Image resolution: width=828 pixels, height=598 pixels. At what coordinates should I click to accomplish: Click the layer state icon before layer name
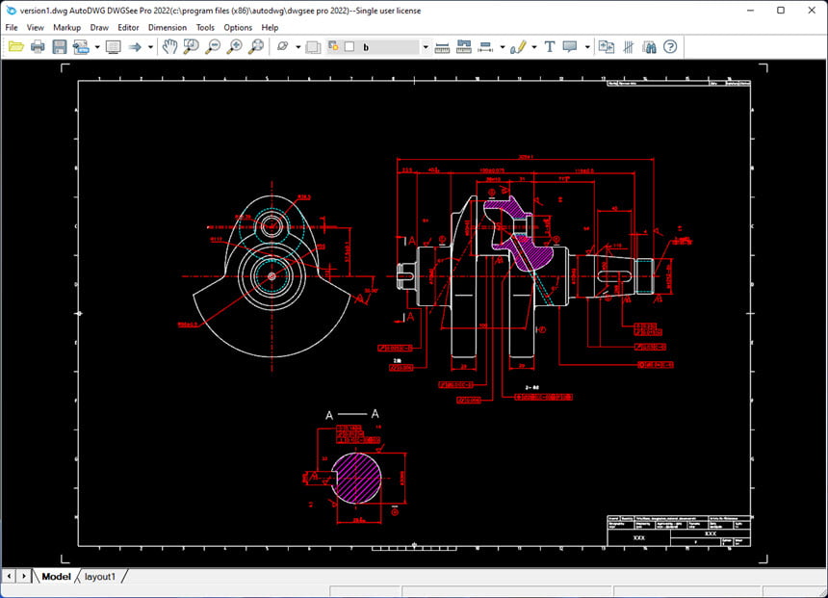(x=334, y=46)
